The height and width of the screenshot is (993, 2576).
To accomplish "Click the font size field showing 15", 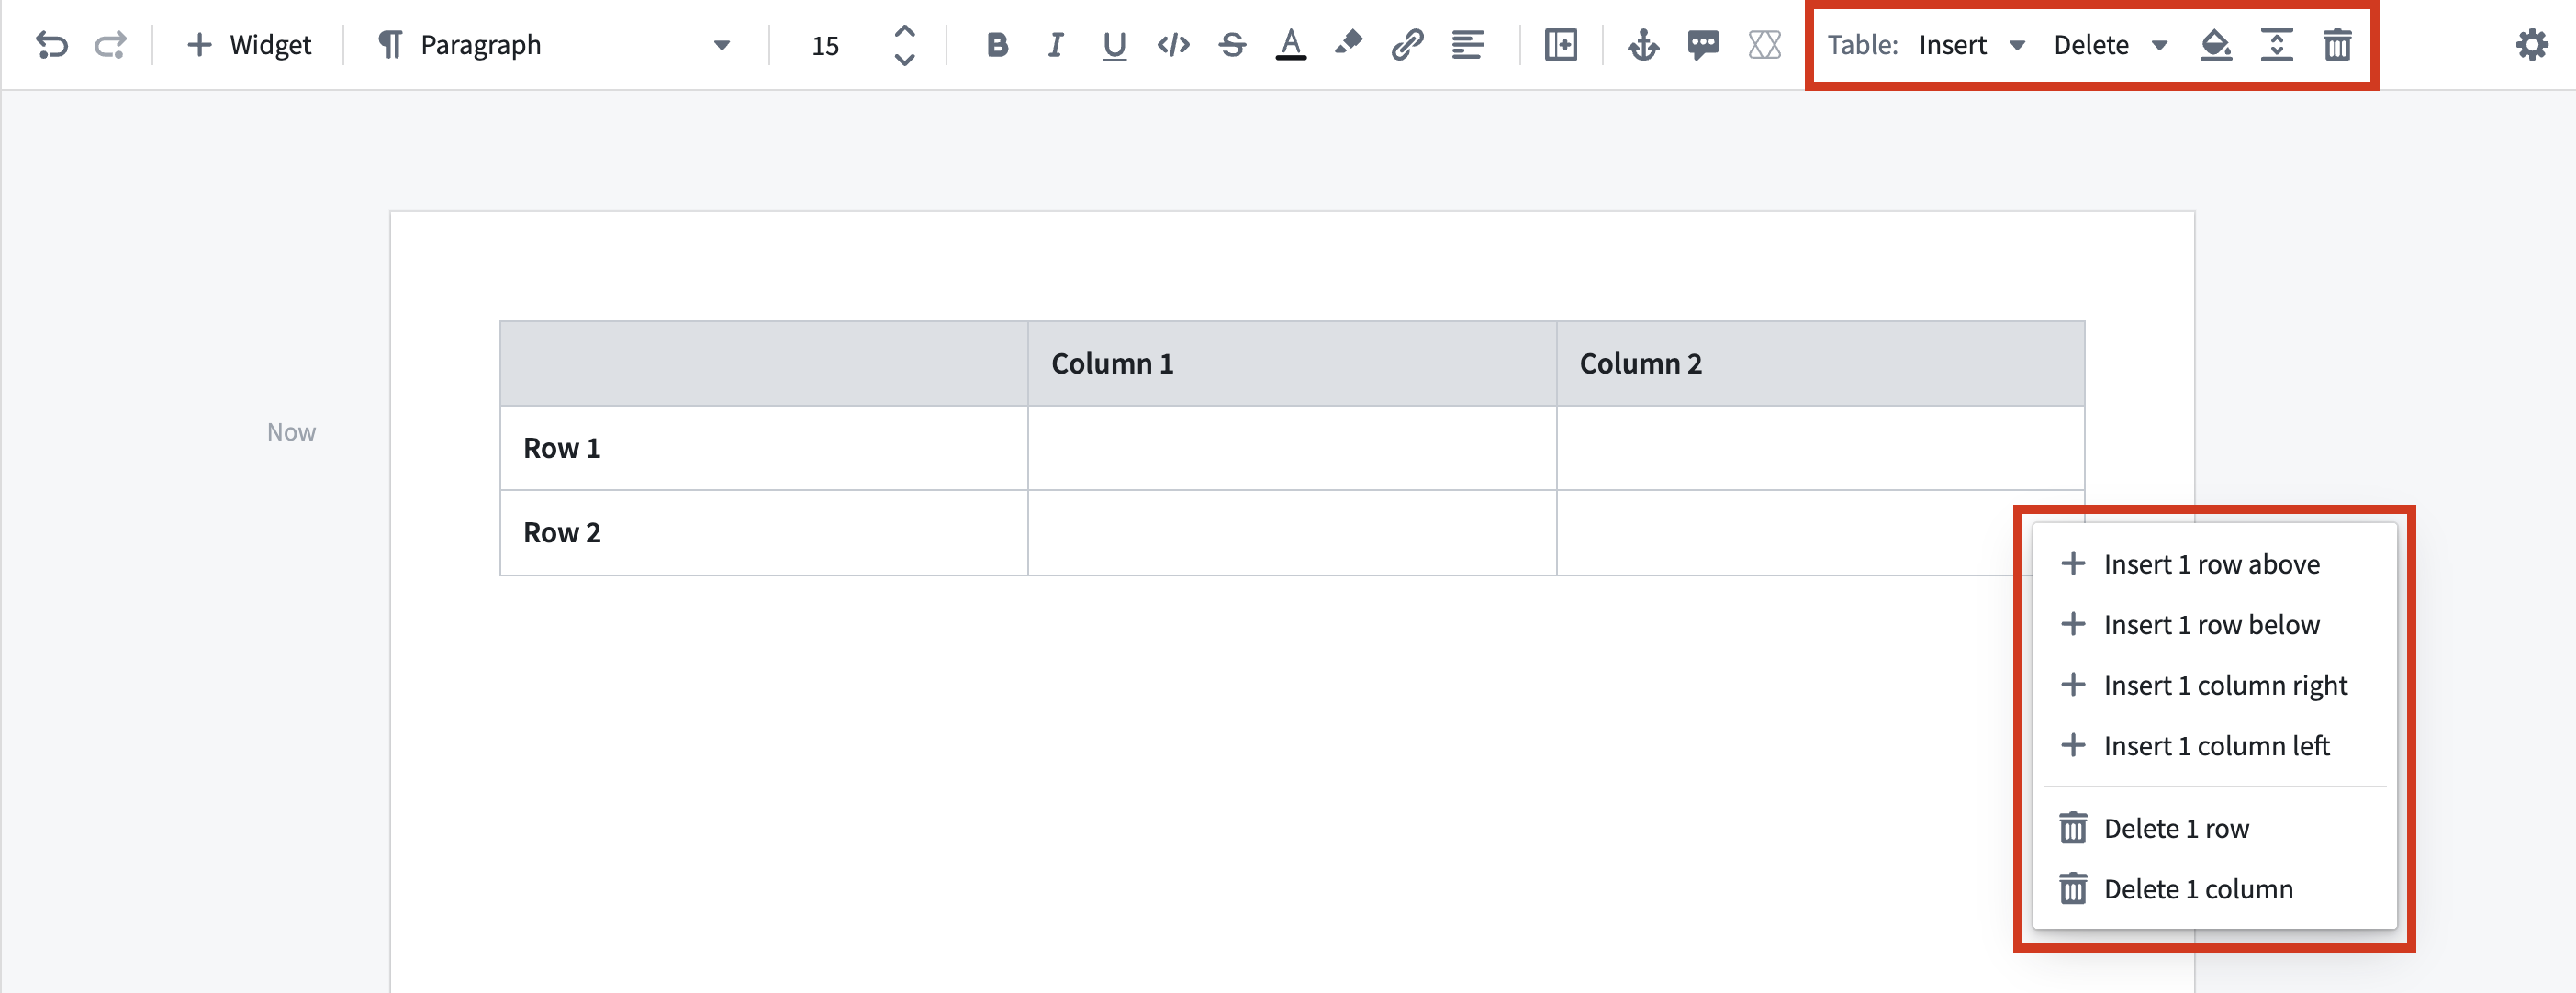I will (826, 46).
